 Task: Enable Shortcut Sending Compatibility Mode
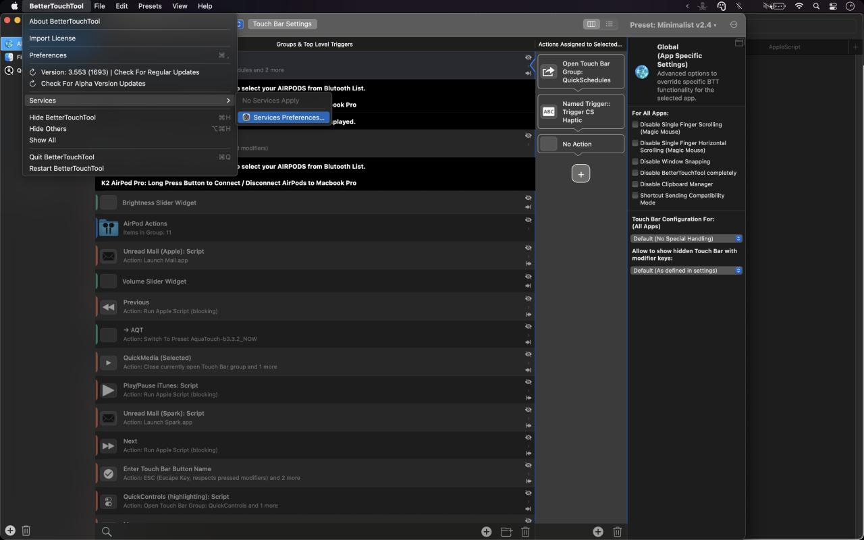(635, 196)
